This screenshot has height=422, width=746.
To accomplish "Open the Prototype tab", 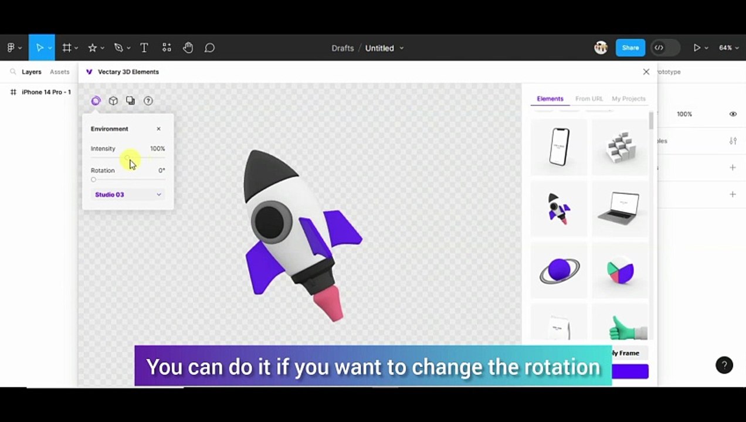I will point(669,72).
